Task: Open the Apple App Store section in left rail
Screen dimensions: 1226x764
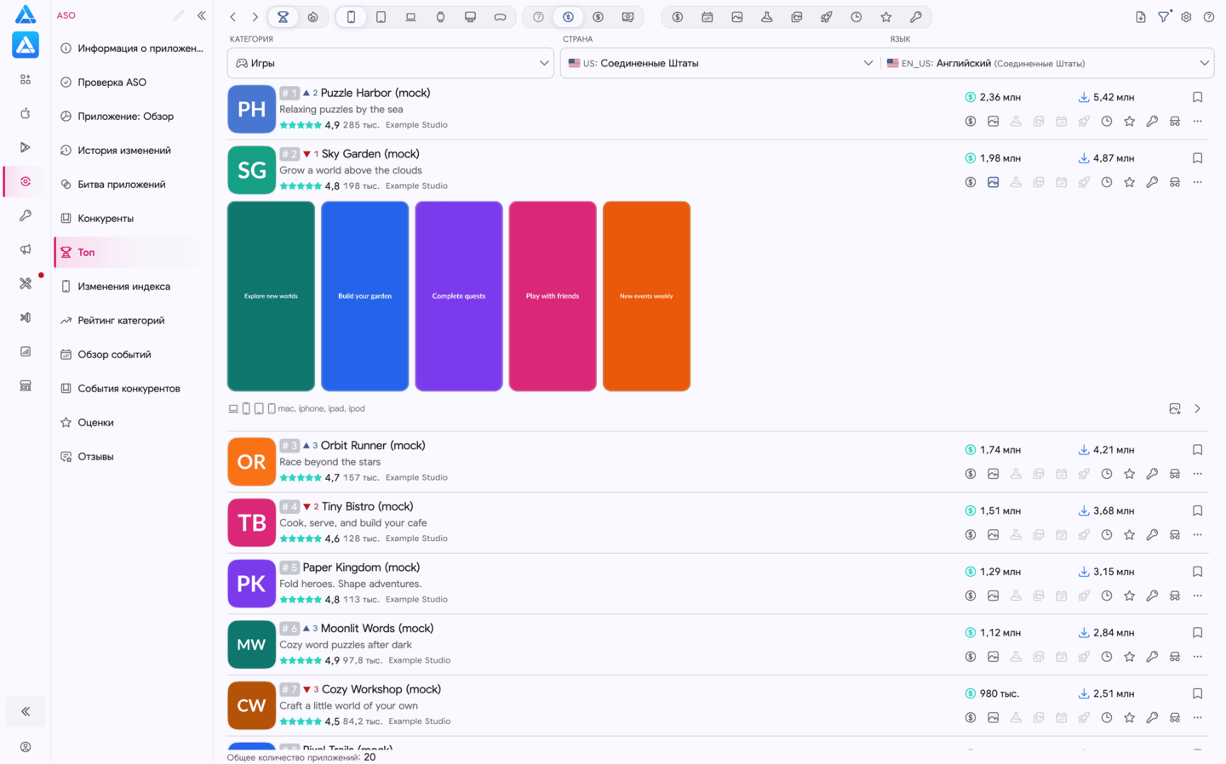Action: tap(26, 113)
